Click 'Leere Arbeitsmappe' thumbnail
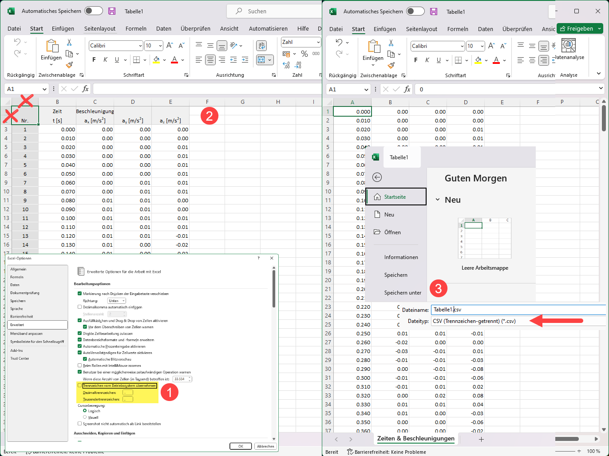Screen dimensions: 609x456 [x=485, y=238]
